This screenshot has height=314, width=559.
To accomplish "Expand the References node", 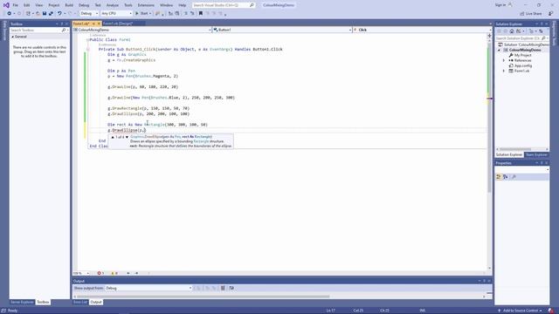I will coord(504,60).
